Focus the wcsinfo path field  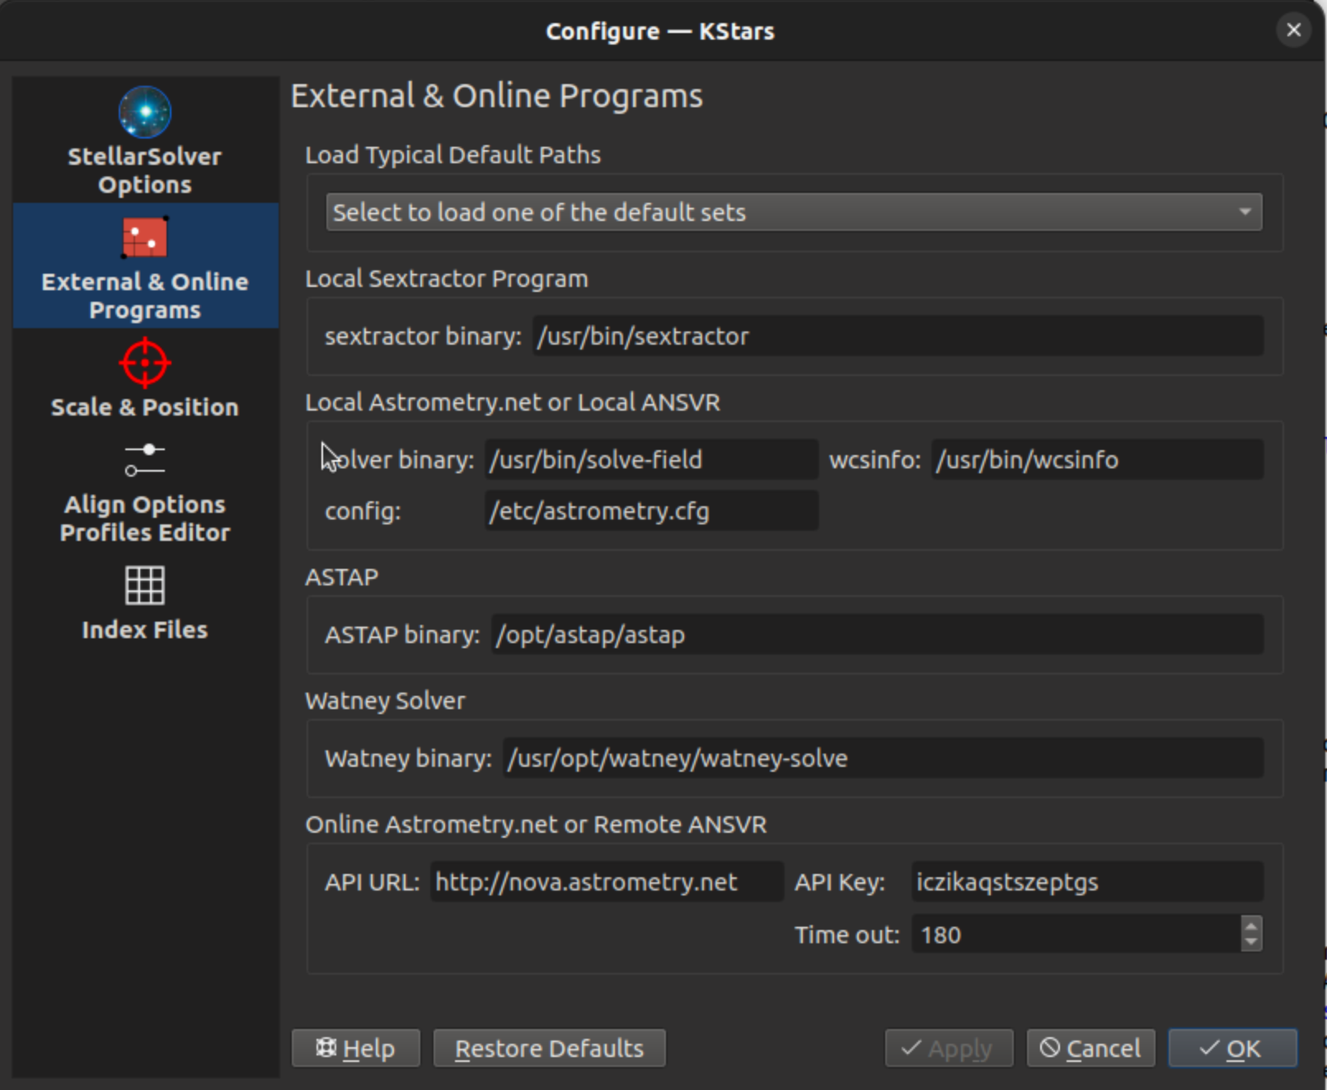(x=1096, y=460)
